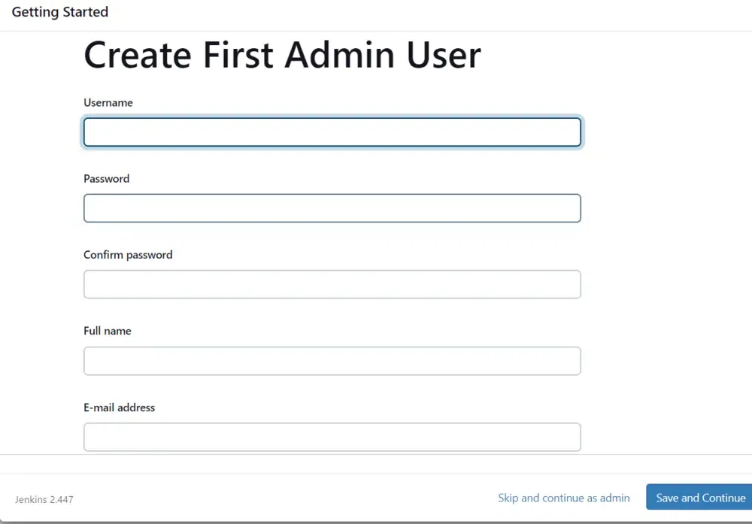
Task: Click into the Password text box
Action: [x=332, y=208]
